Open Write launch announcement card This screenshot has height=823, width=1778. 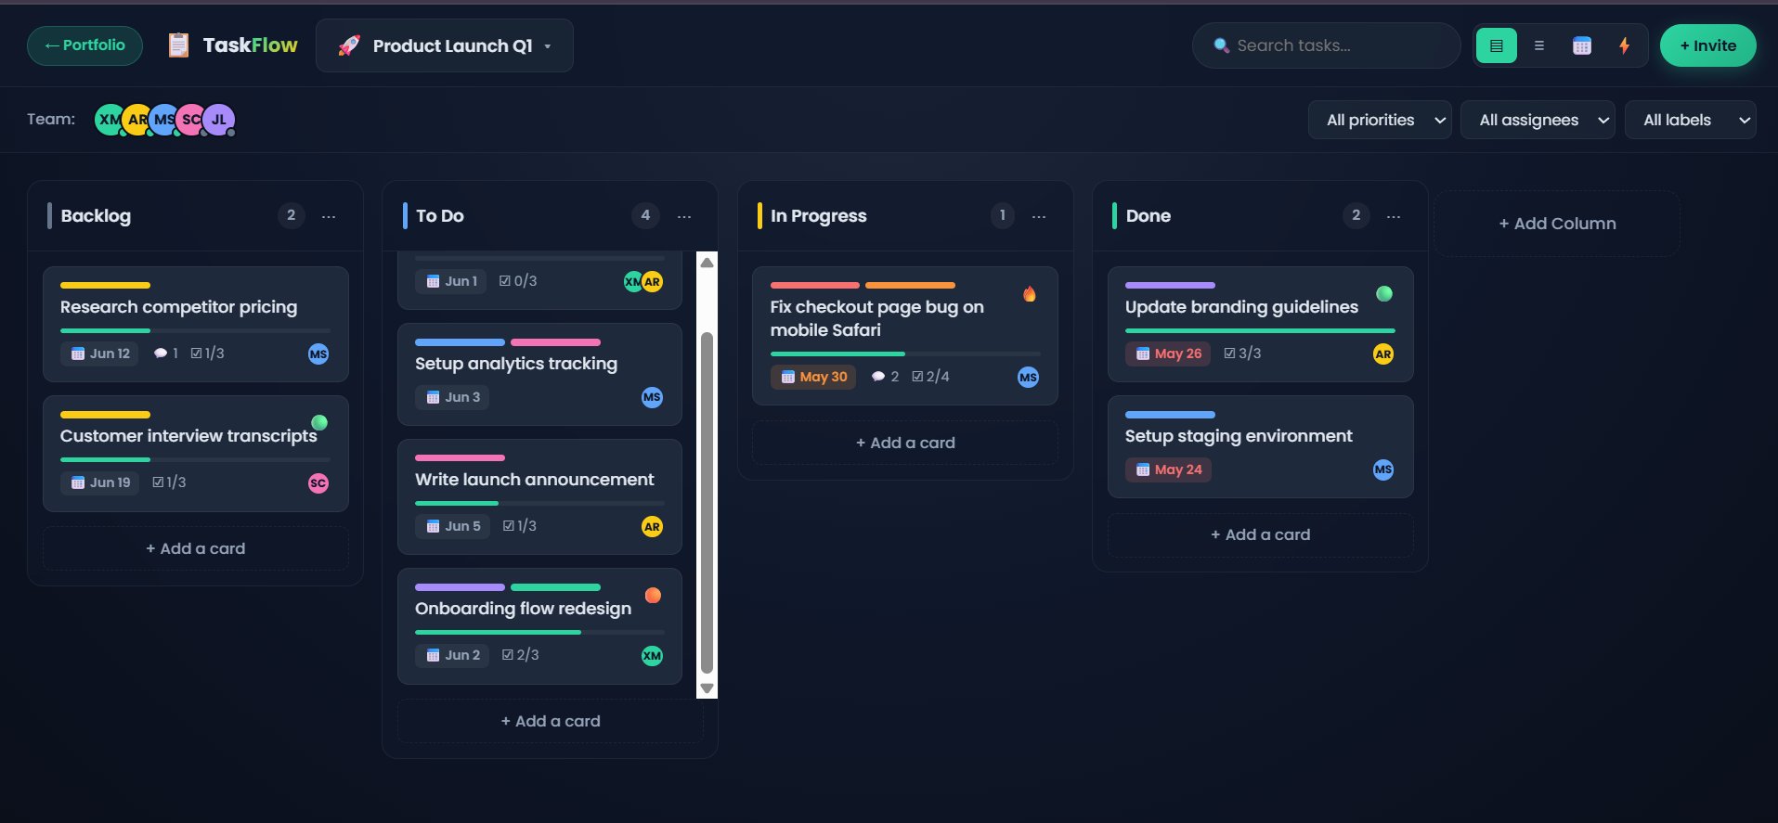click(x=539, y=496)
